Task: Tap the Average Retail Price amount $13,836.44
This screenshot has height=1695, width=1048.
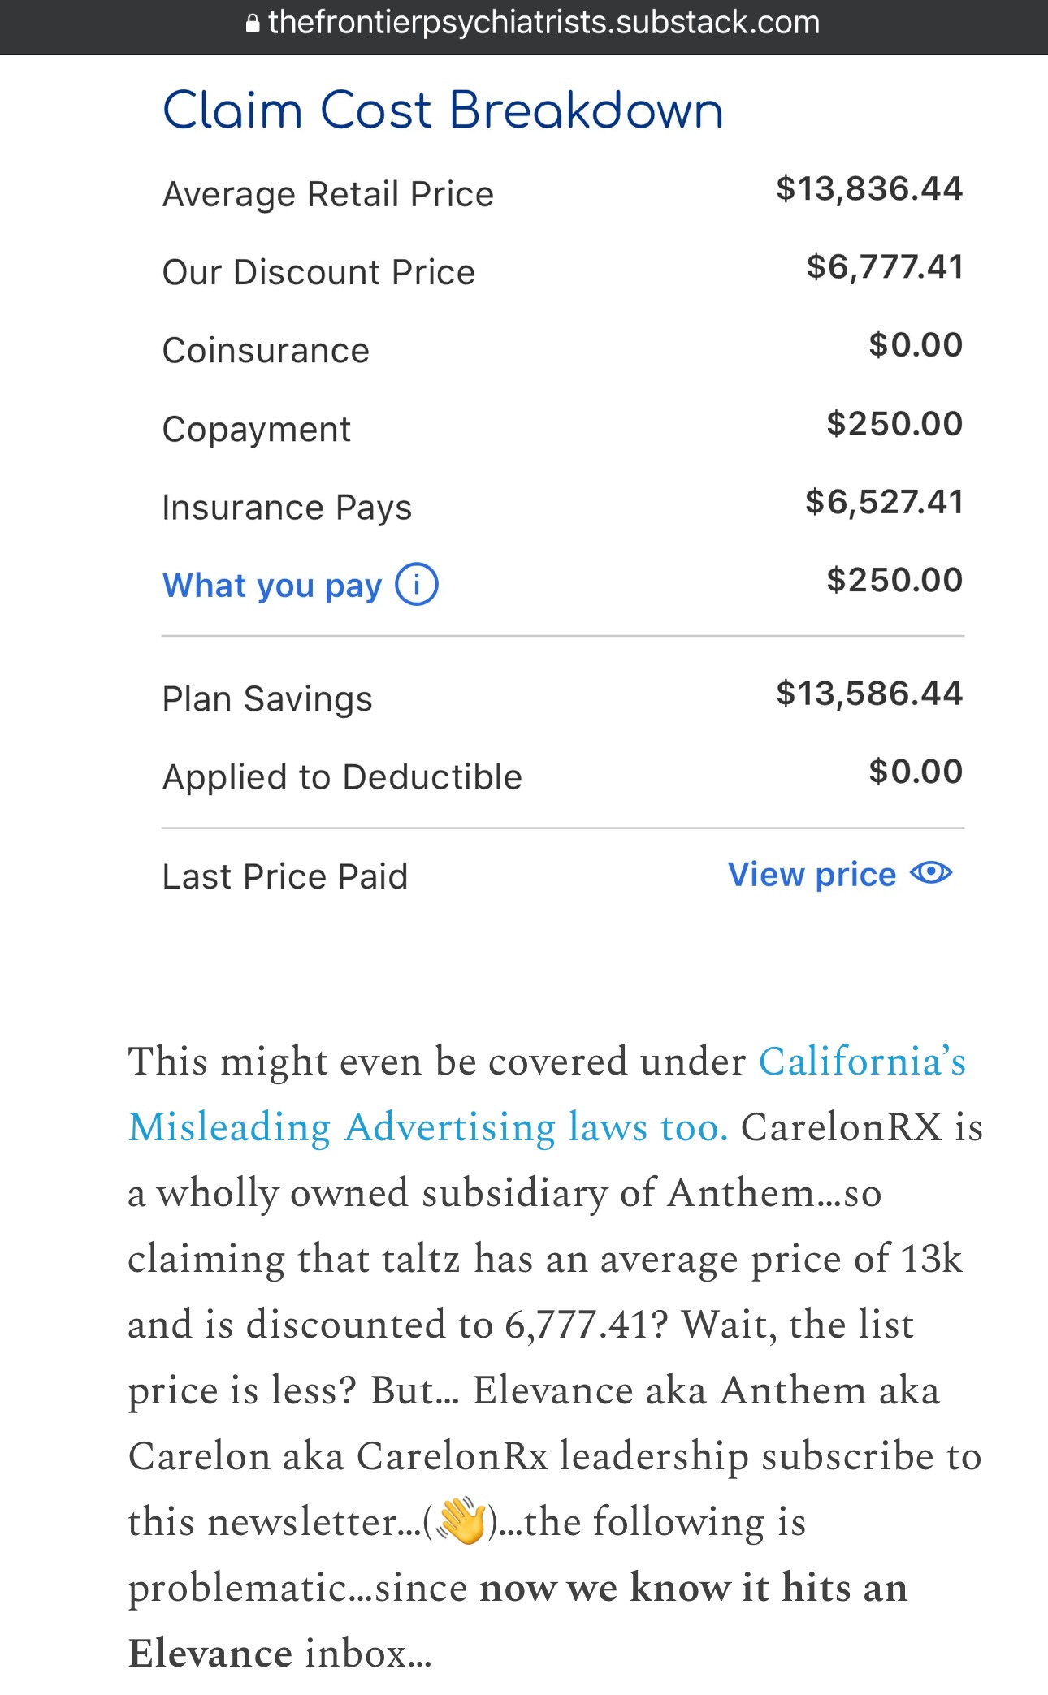Action: 869,189
